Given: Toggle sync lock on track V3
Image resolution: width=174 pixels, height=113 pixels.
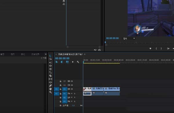Looking at the screenshot, I should 69,81.
